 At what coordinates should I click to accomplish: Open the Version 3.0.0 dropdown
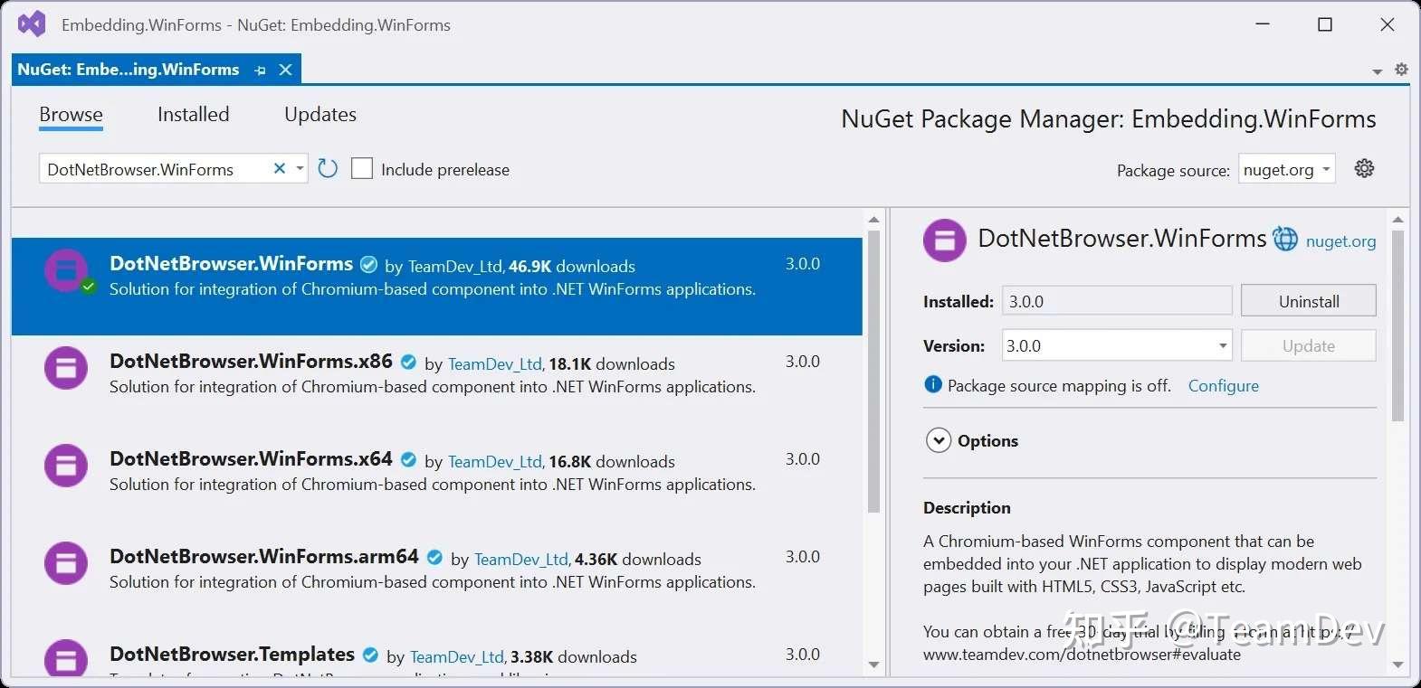click(x=1117, y=345)
